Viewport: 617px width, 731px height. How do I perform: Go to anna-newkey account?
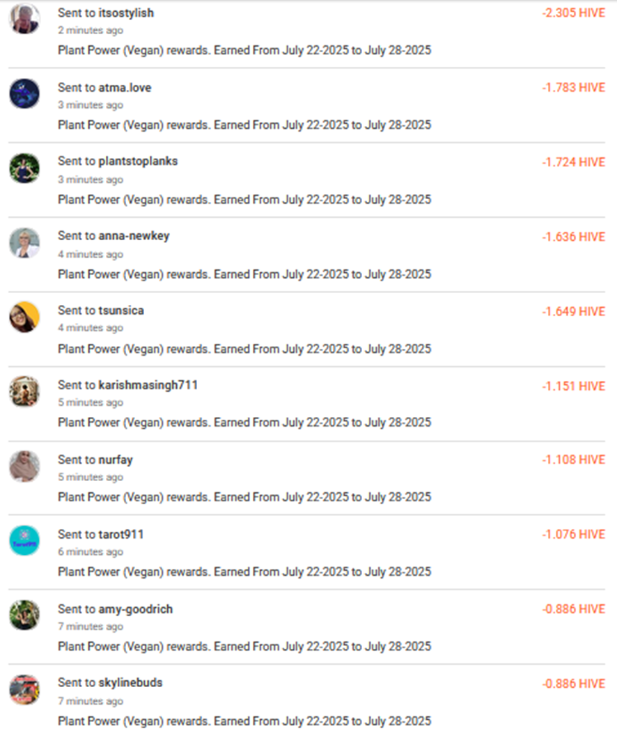point(134,236)
